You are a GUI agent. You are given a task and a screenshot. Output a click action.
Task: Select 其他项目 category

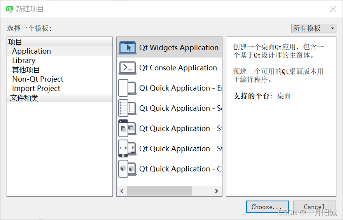60,70
